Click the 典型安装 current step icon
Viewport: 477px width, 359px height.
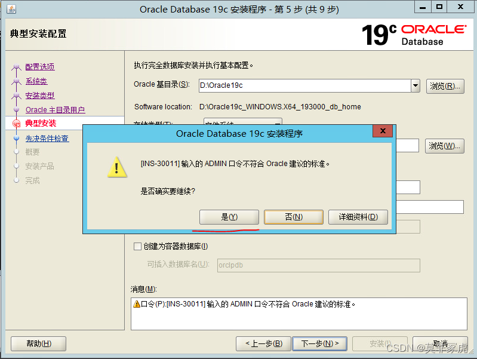point(17,123)
